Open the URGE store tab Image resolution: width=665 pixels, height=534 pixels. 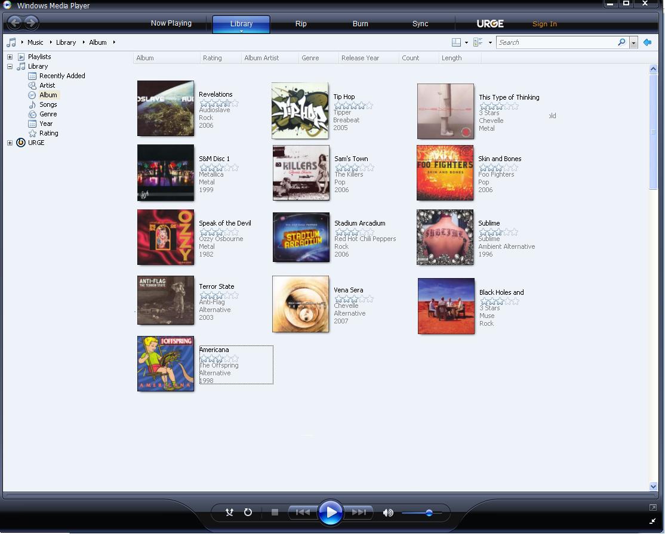(490, 24)
